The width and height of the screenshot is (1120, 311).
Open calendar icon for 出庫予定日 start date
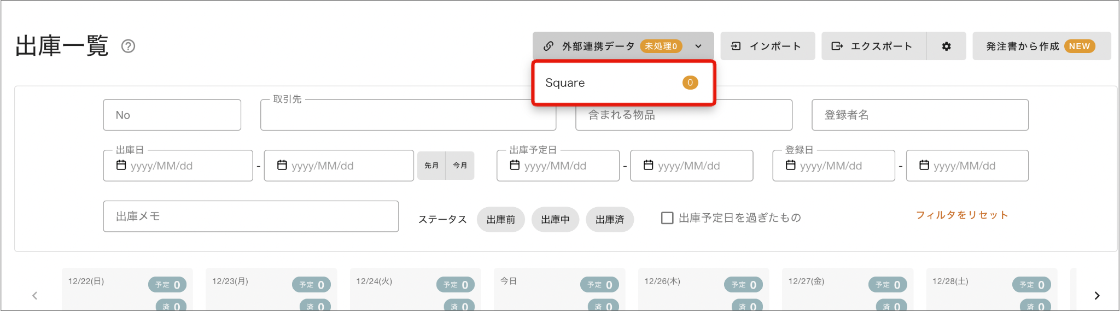[515, 165]
